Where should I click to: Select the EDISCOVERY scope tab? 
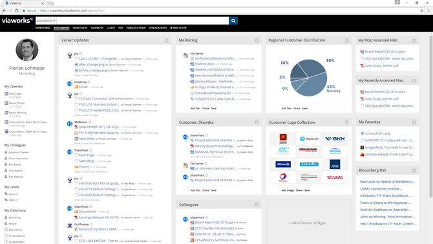click(80, 28)
